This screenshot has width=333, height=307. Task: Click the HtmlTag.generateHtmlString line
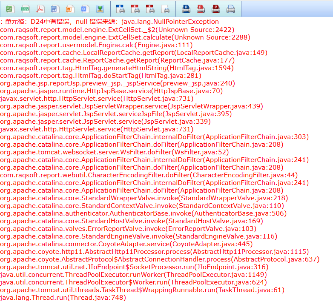(x=117, y=68)
